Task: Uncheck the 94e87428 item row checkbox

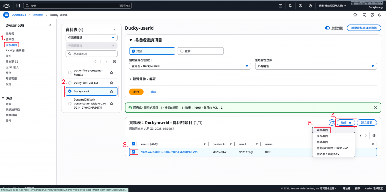Action: pyautogui.click(x=133, y=152)
